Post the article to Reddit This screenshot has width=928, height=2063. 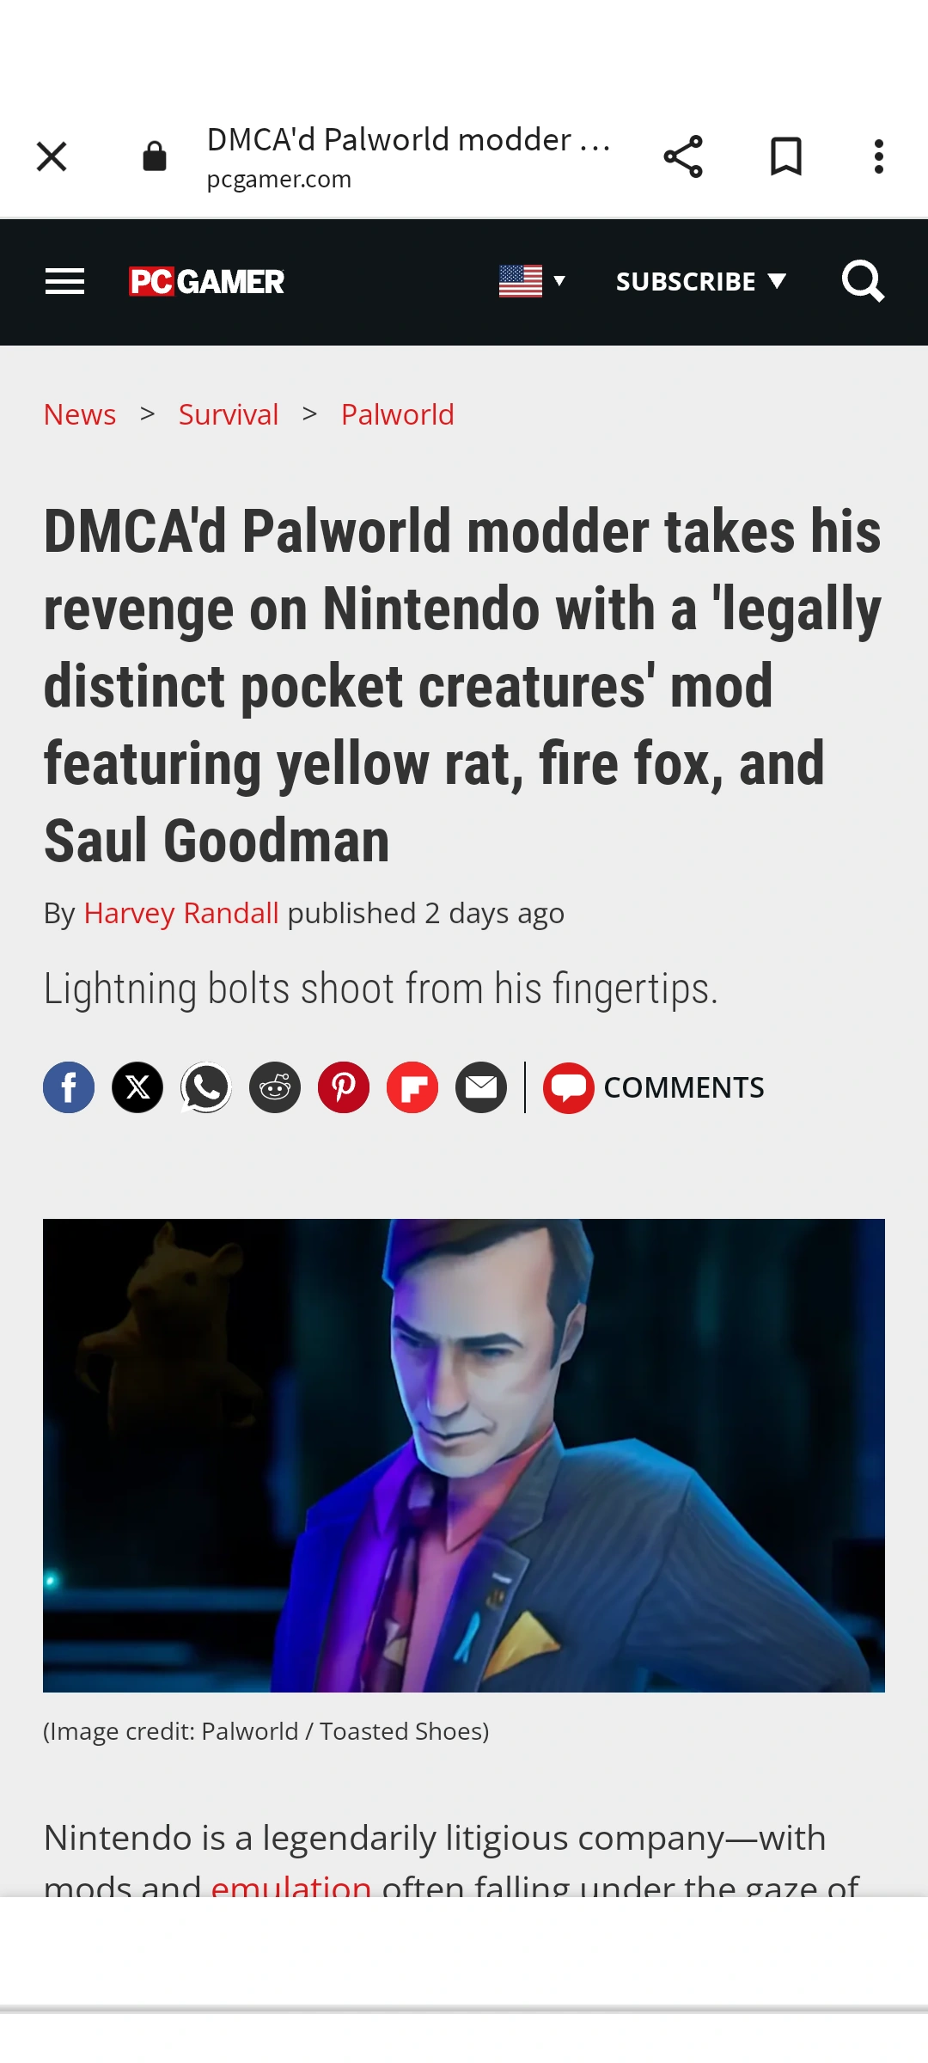(x=275, y=1087)
